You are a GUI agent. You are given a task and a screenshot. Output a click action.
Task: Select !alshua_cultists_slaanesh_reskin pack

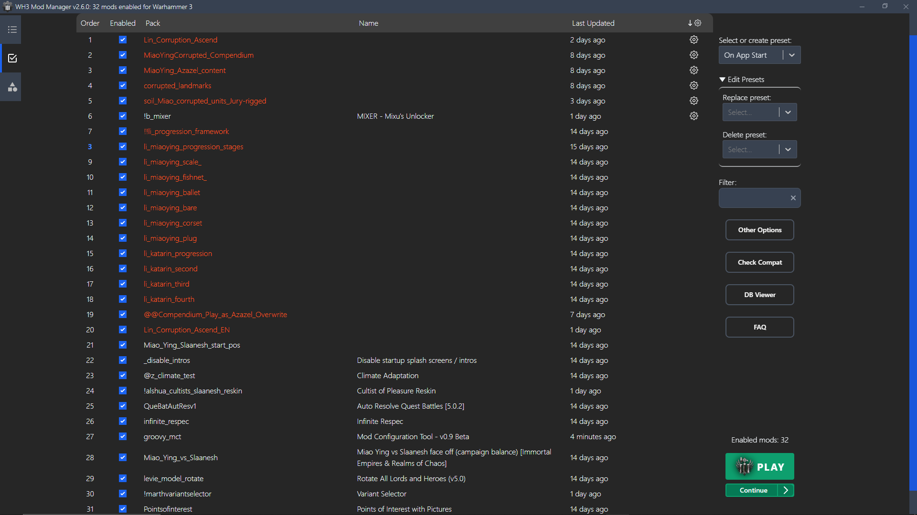point(192,391)
